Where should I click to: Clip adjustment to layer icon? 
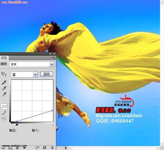pos(17,148)
